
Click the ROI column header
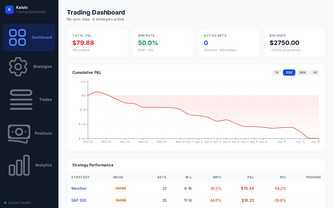[283, 177]
